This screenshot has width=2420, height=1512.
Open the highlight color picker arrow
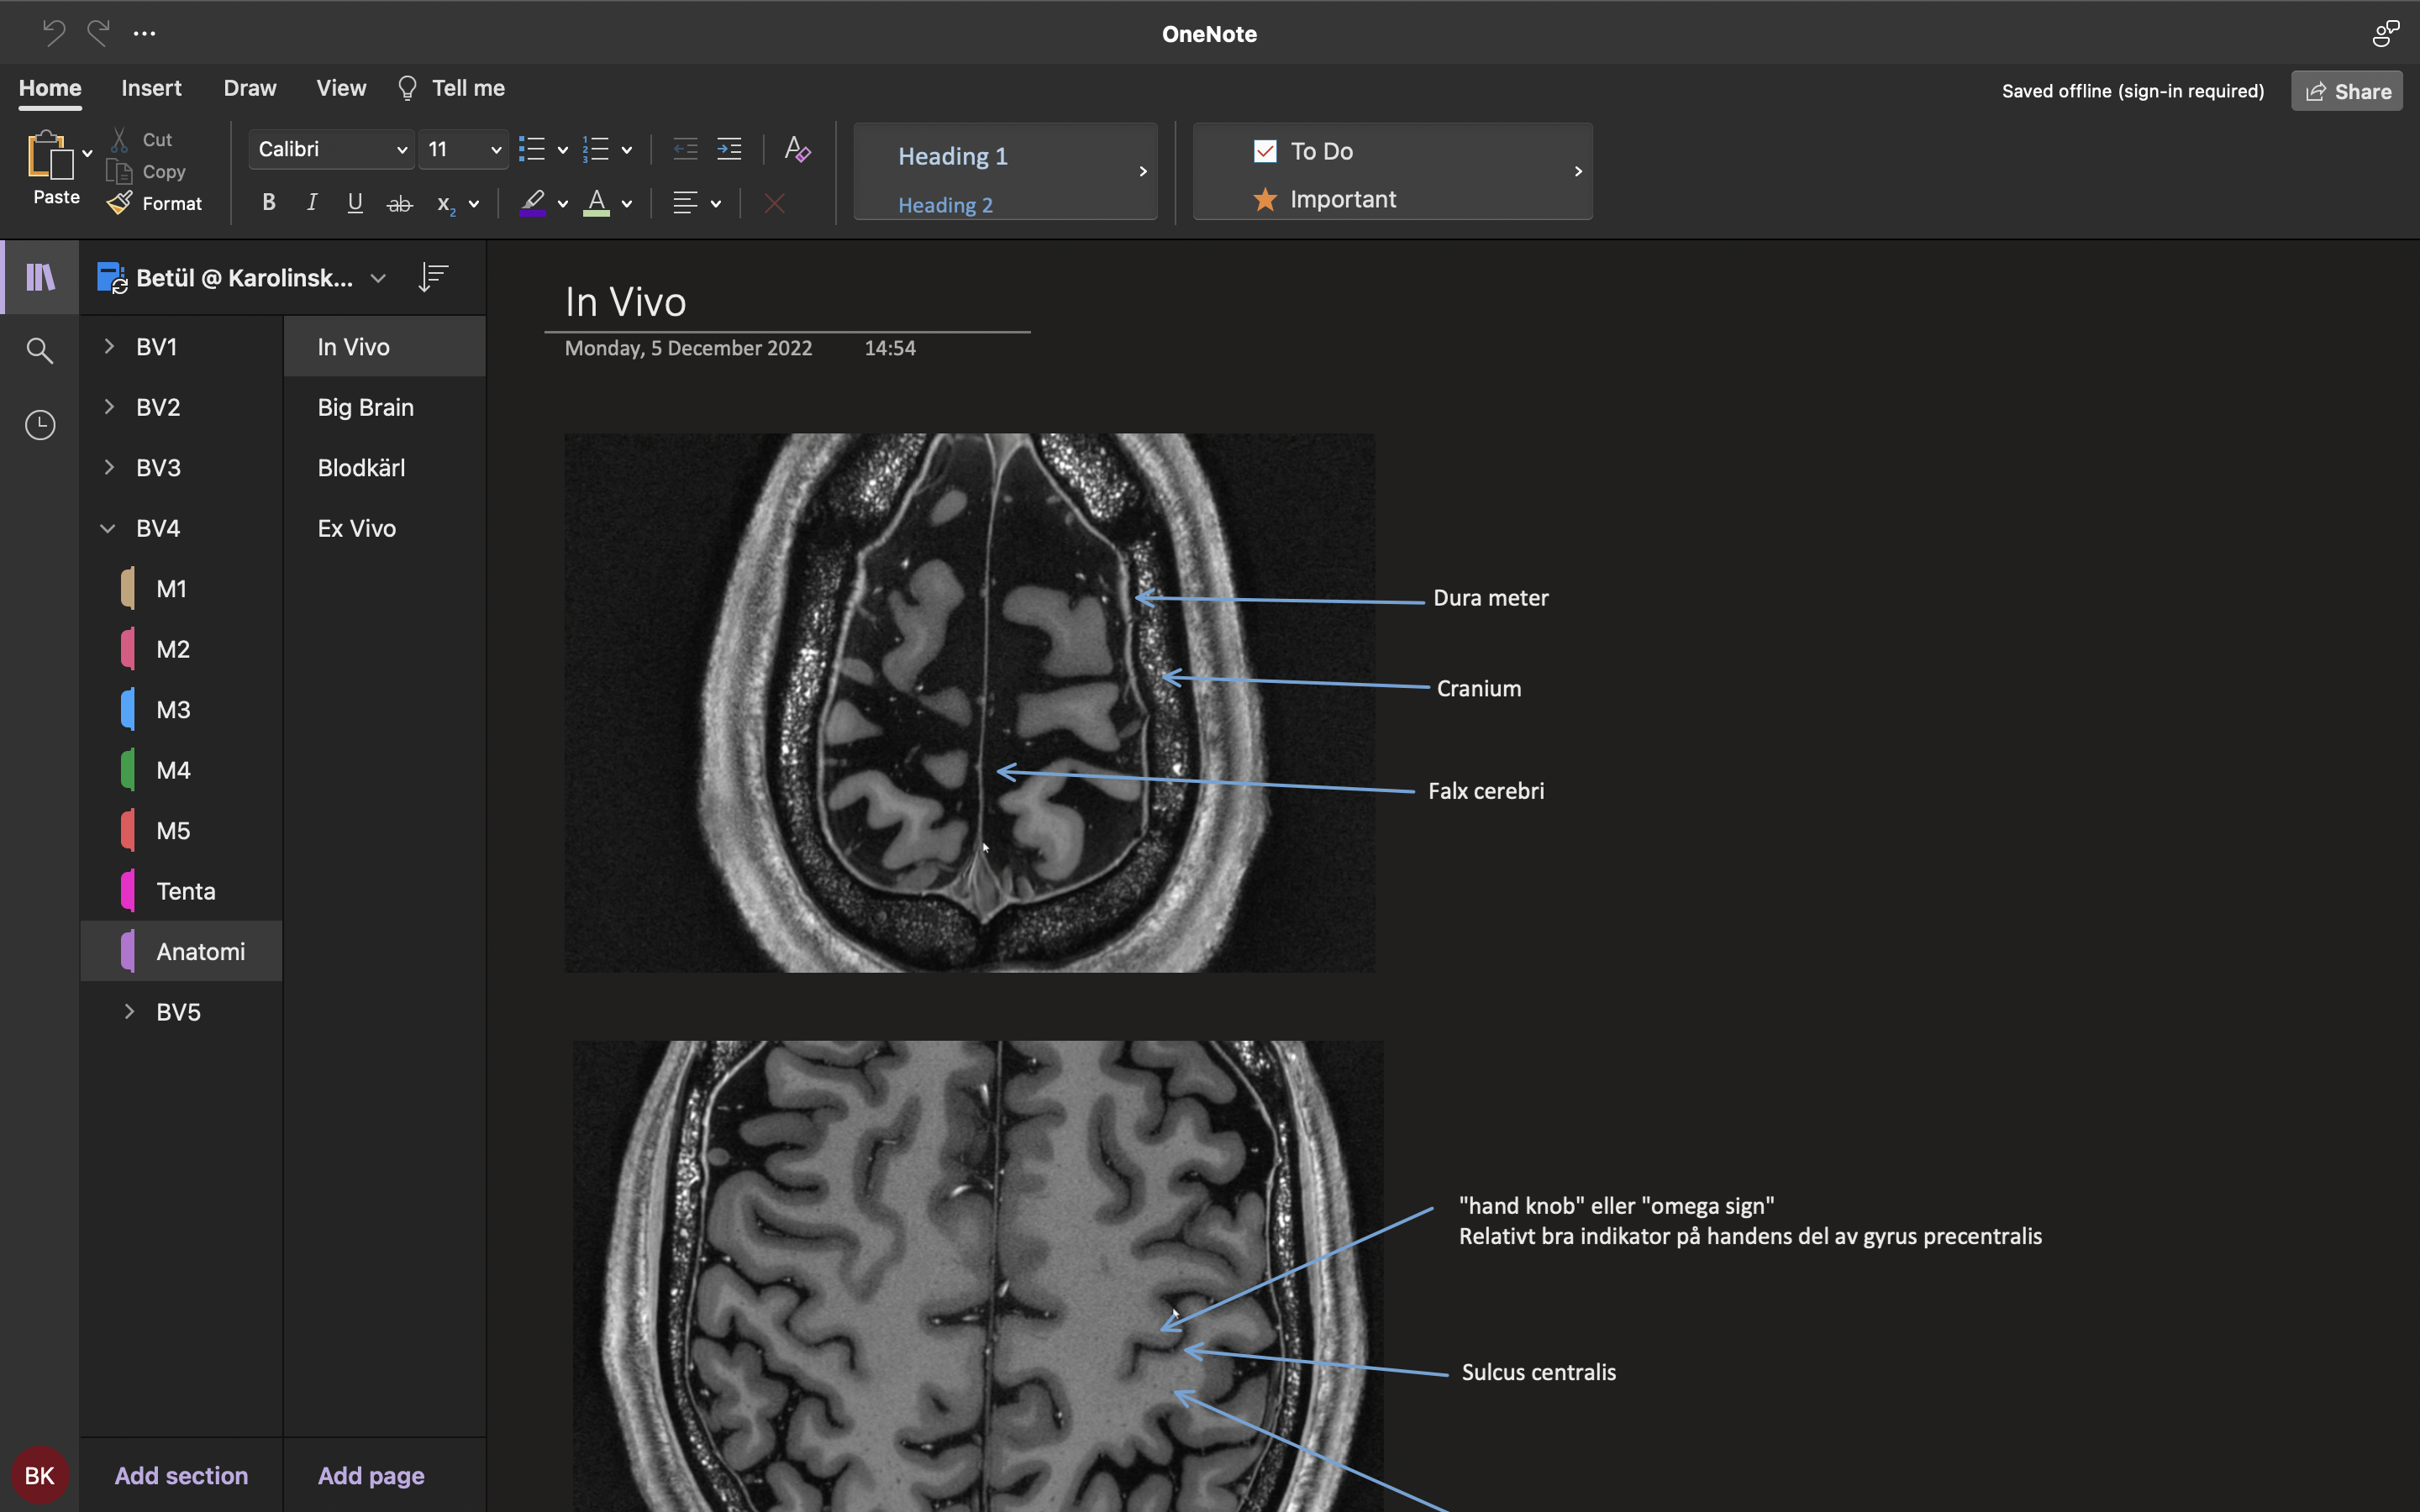(x=563, y=204)
